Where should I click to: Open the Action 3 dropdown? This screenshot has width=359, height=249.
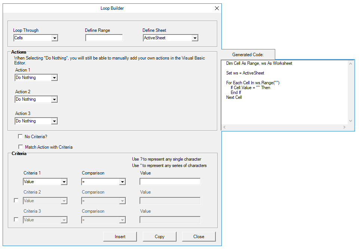point(55,121)
